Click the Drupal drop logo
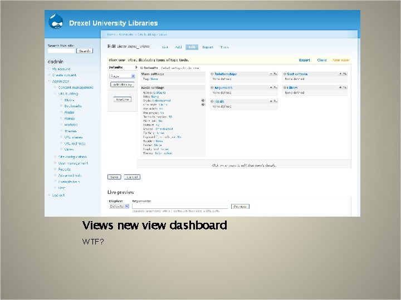The width and height of the screenshot is (401, 300). tap(56, 22)
